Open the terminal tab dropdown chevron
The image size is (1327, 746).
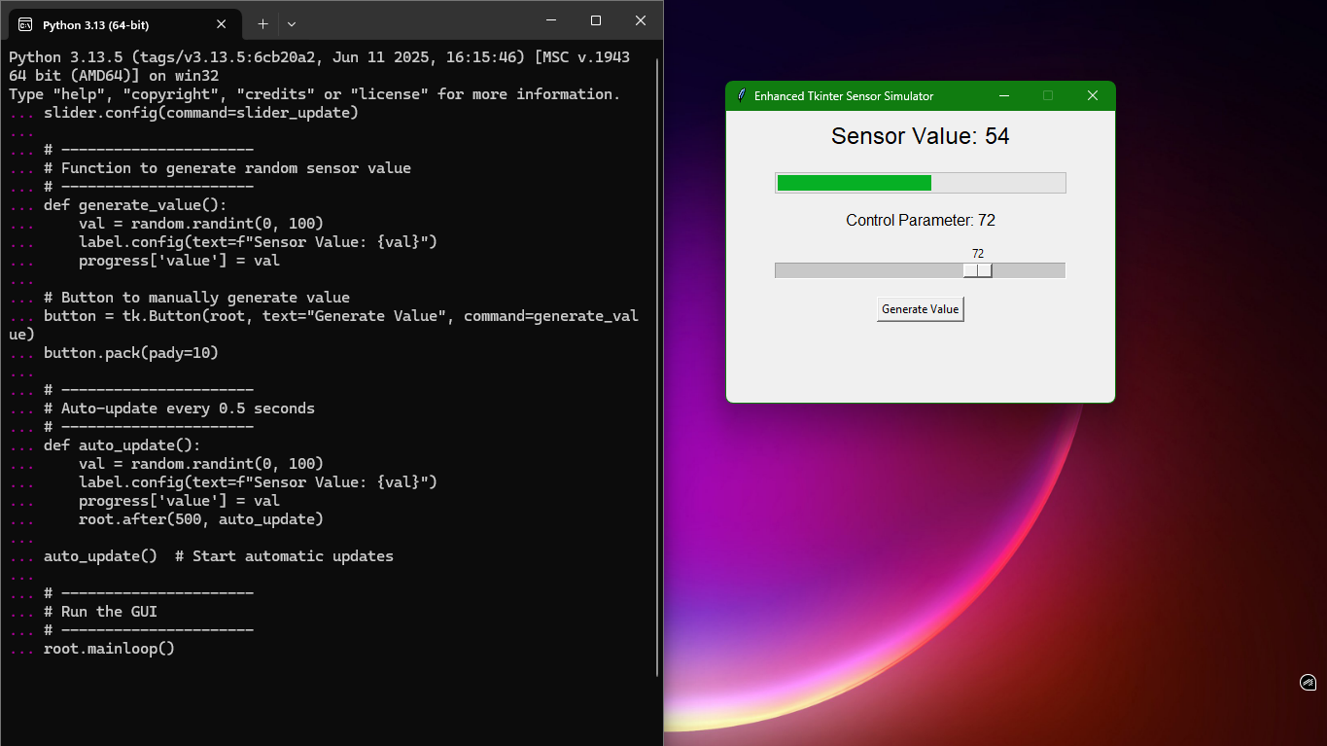click(x=293, y=23)
